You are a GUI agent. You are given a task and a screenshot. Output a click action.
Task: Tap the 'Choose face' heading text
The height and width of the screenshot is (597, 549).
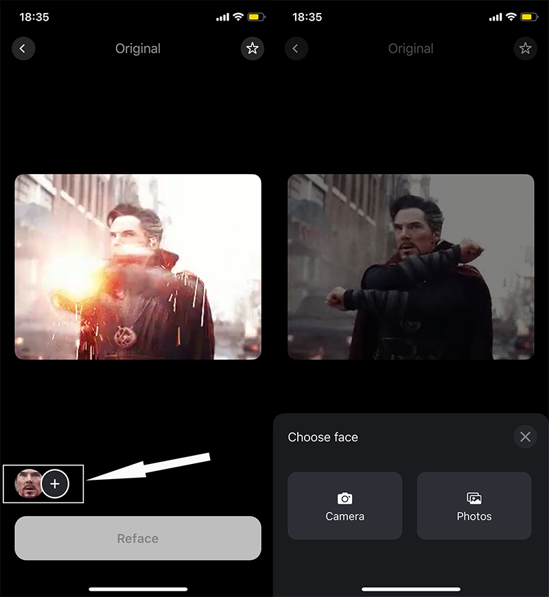[x=323, y=437]
